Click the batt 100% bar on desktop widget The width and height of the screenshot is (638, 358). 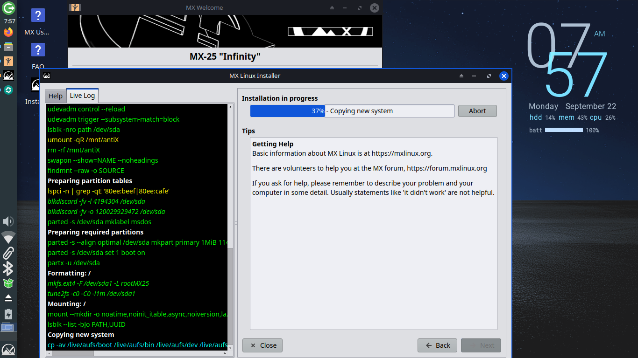[564, 130]
